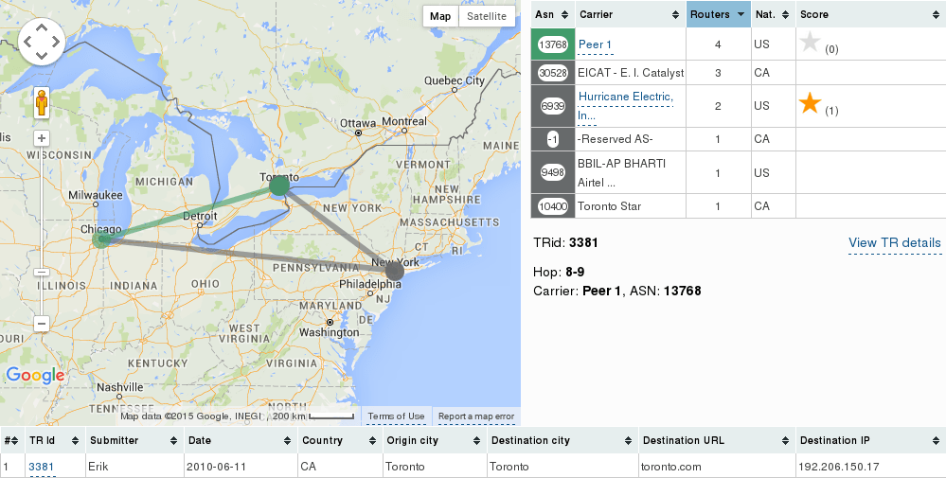The width and height of the screenshot is (946, 478).
Task: Click the IP 192.206.150.17 cell
Action: (870, 467)
